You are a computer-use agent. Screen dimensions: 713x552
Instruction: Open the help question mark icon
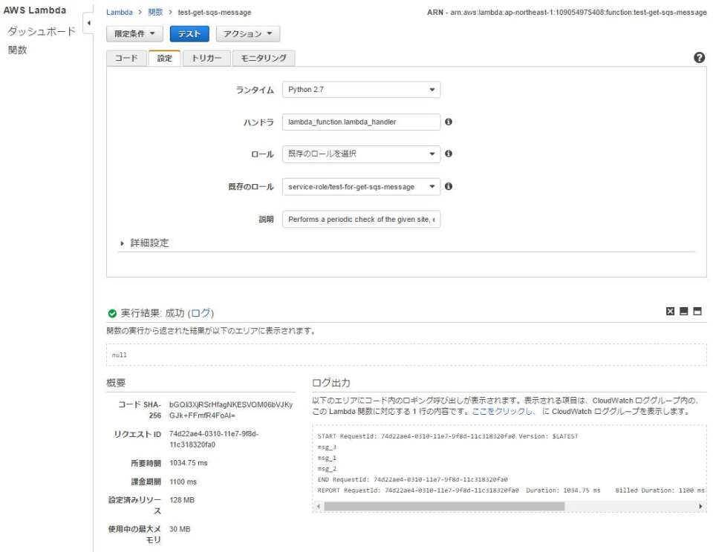pos(700,58)
